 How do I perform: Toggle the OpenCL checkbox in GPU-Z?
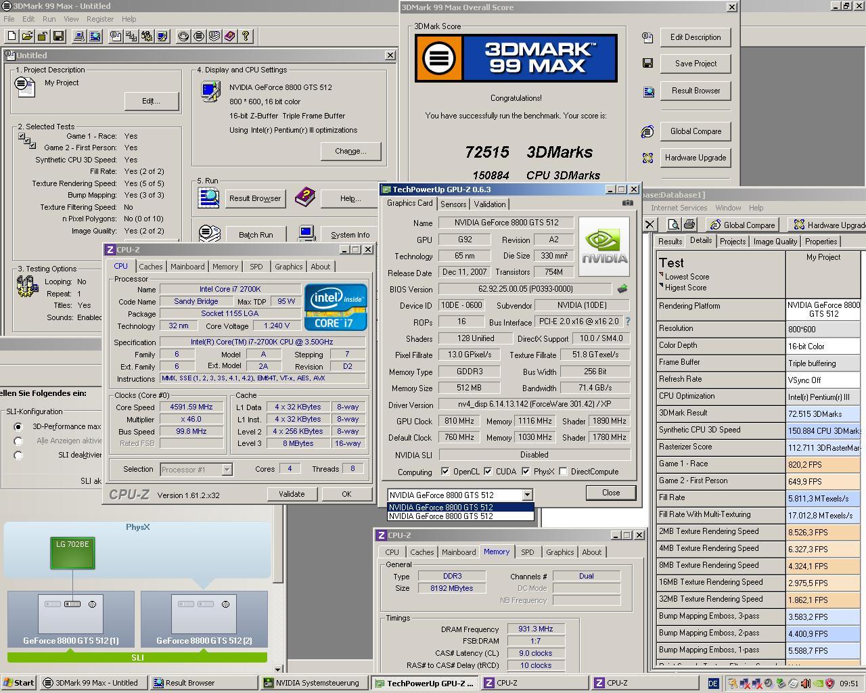click(x=445, y=472)
